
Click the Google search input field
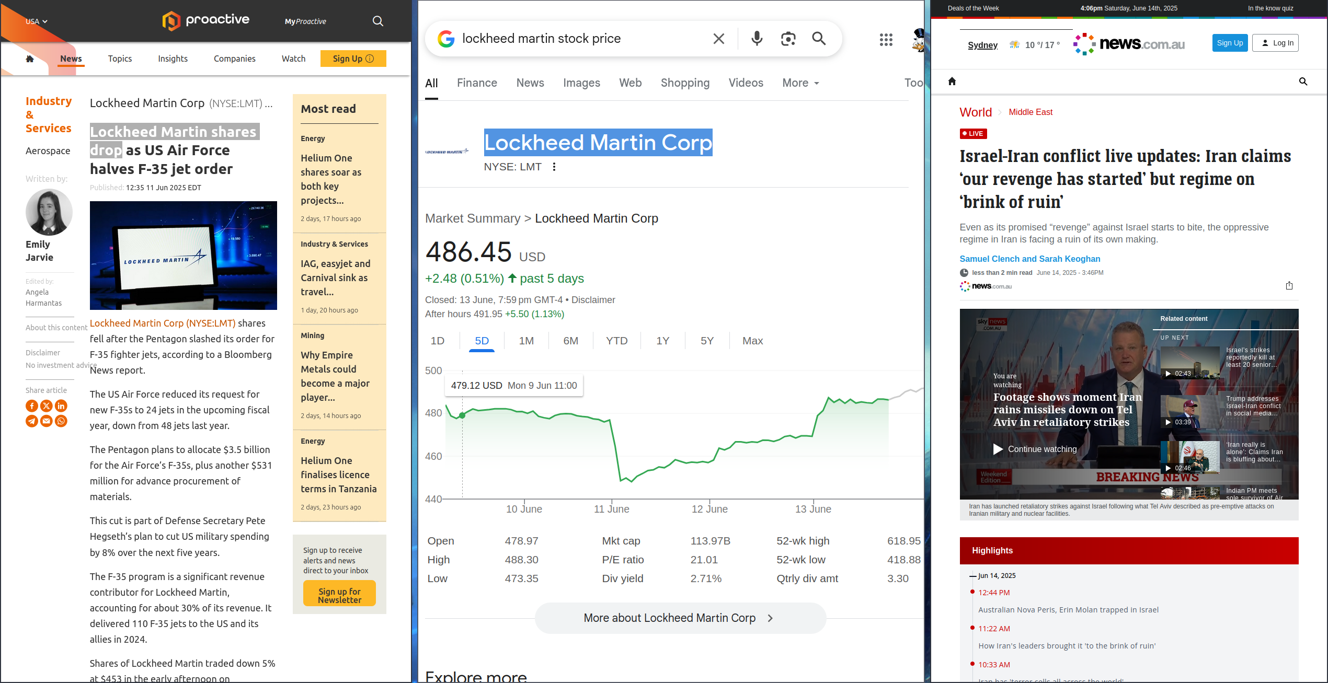581,38
